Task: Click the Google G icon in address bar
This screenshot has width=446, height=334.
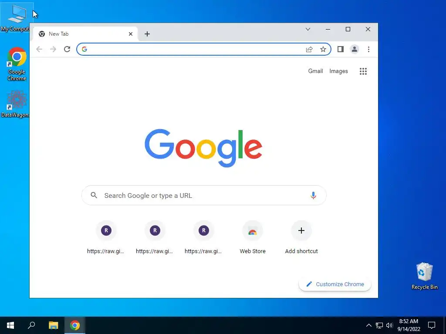Action: 84,49
